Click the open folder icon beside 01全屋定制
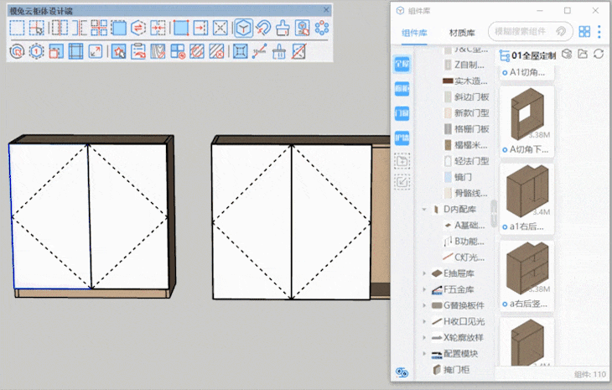Viewport: 612px width, 390px height. coord(583,55)
